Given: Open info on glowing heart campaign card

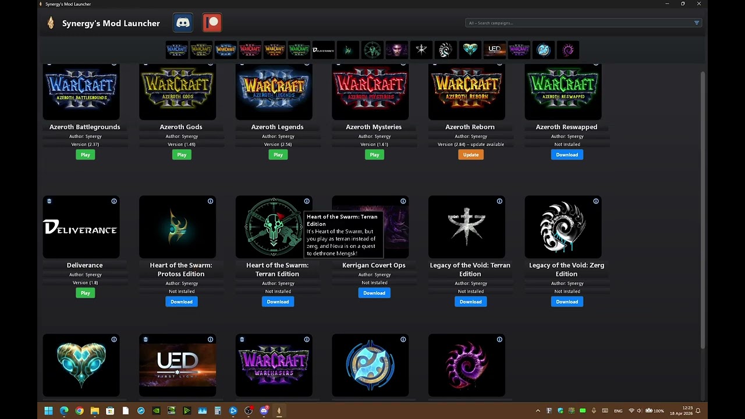Looking at the screenshot, I should pyautogui.click(x=114, y=339).
